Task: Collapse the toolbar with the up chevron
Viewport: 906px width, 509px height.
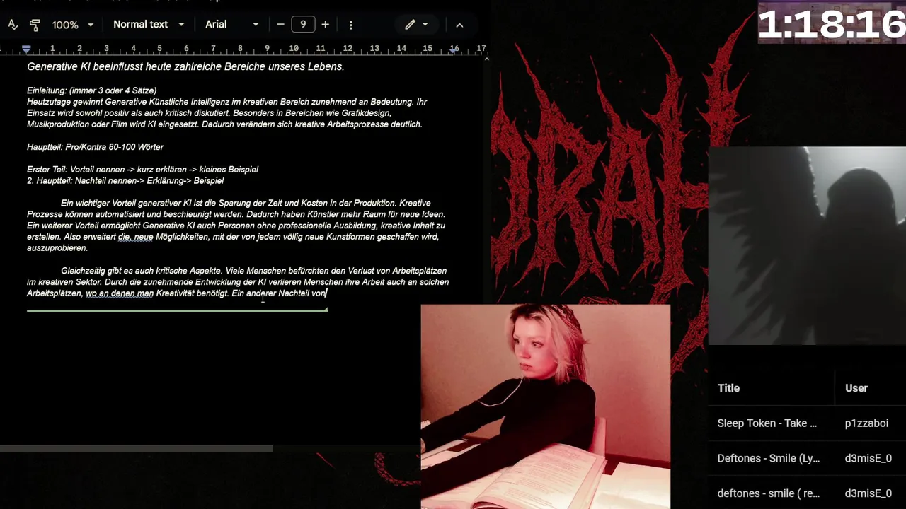Action: tap(459, 25)
